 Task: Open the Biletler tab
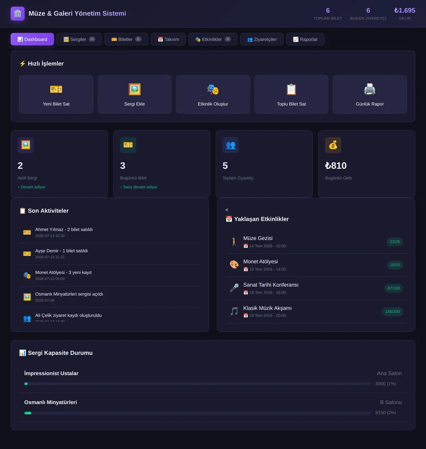click(x=126, y=39)
